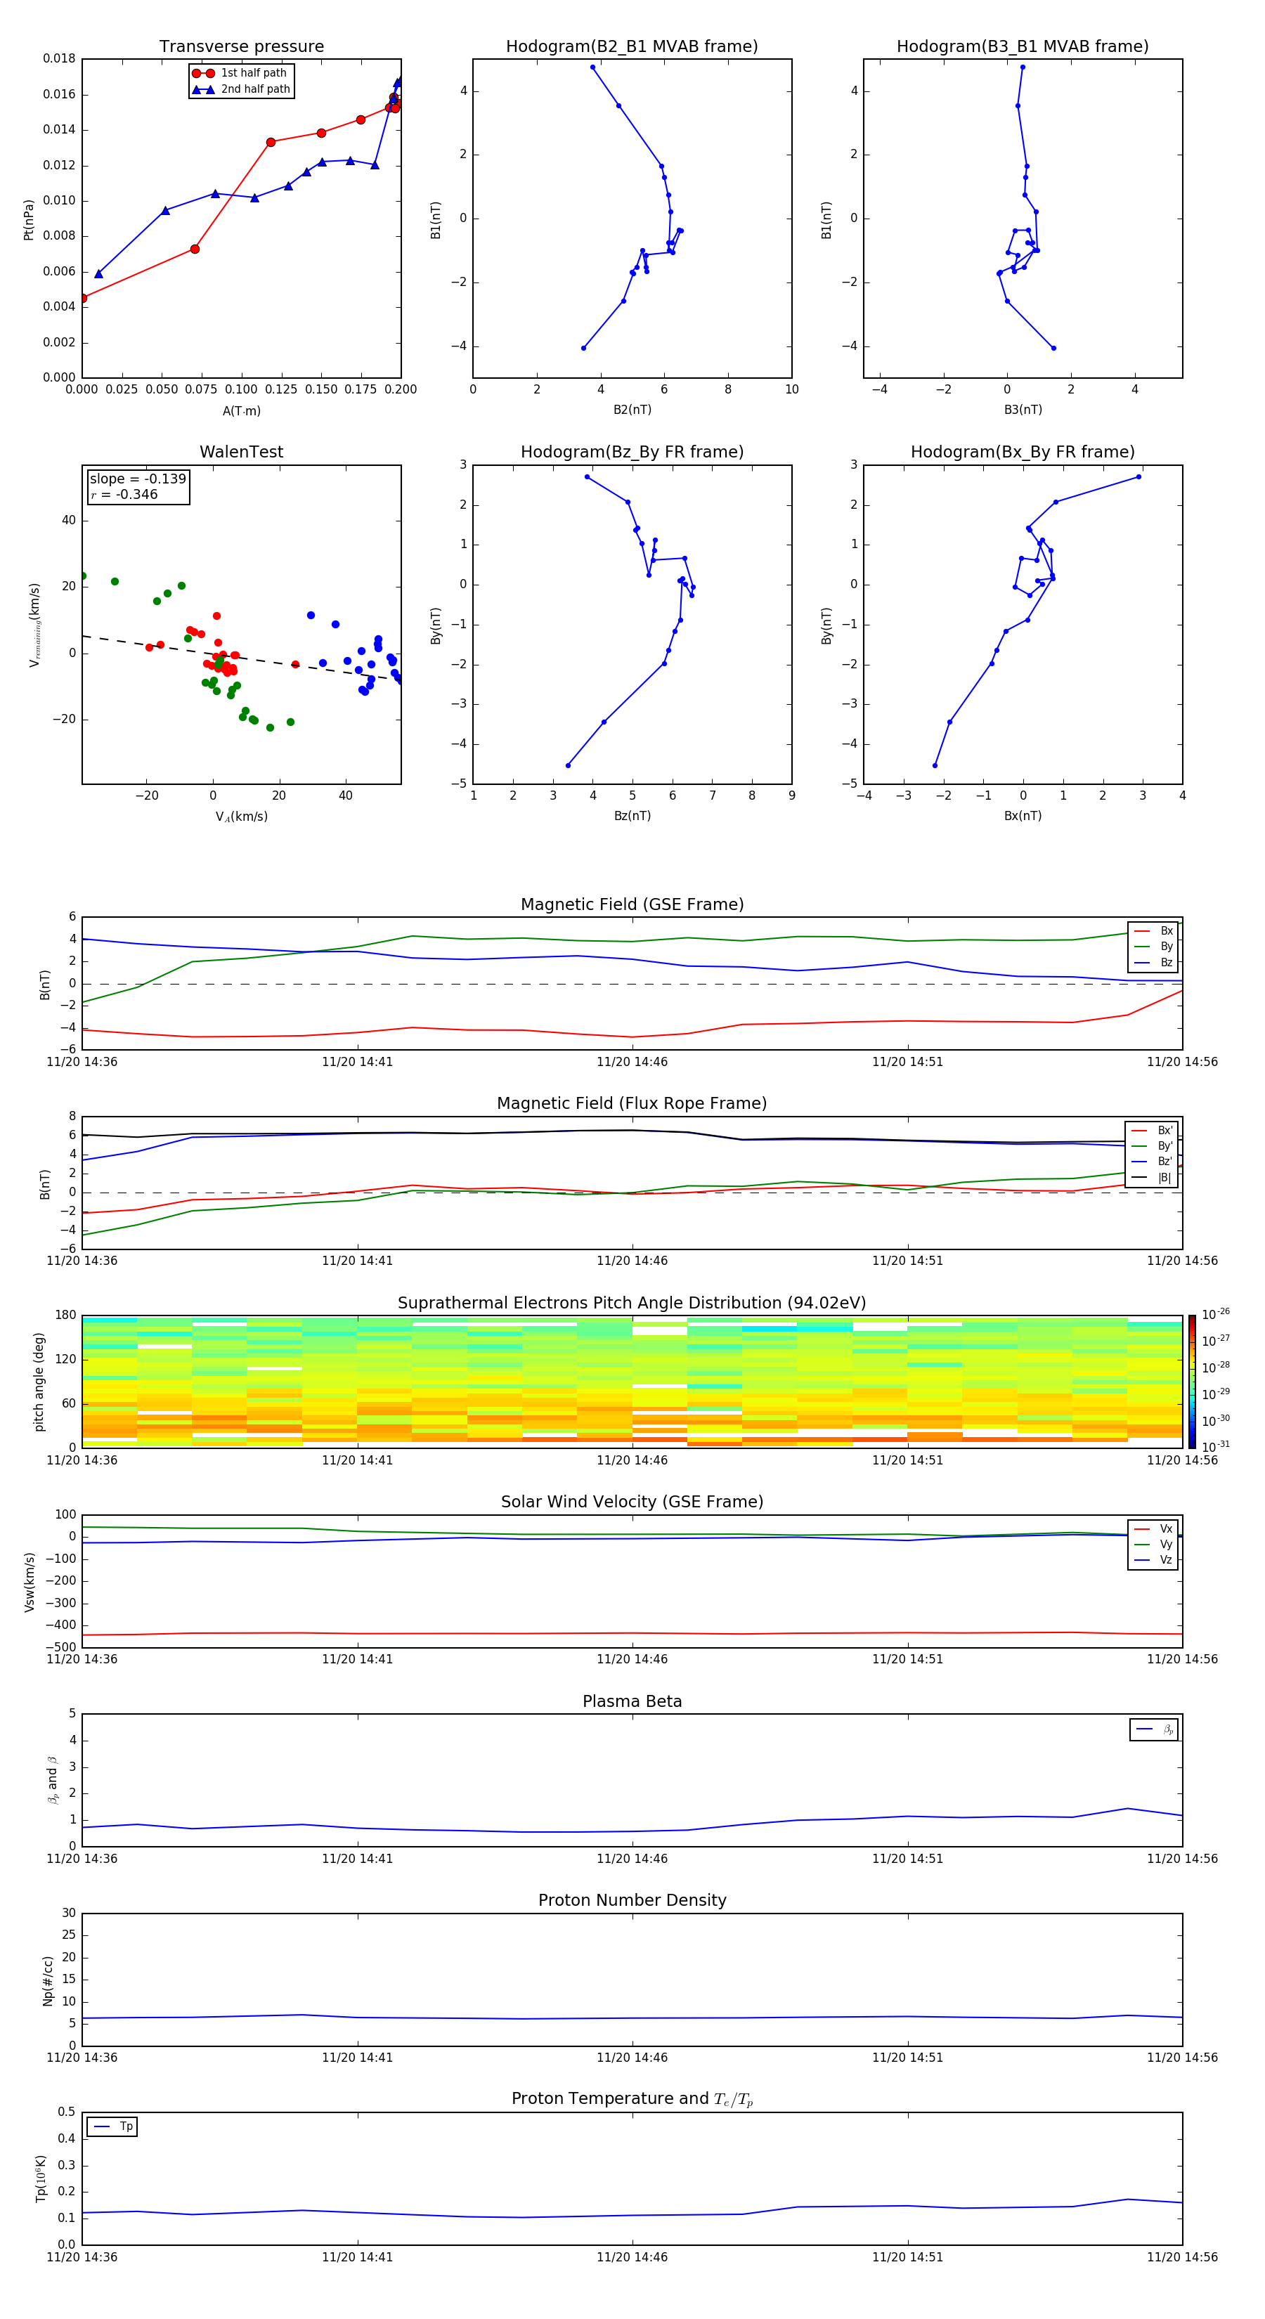The width and height of the screenshot is (1265, 2319).
Task: Click the 'Suprathermal Electrons Pitch Angle Distribution' title
Action: click(x=632, y=1304)
